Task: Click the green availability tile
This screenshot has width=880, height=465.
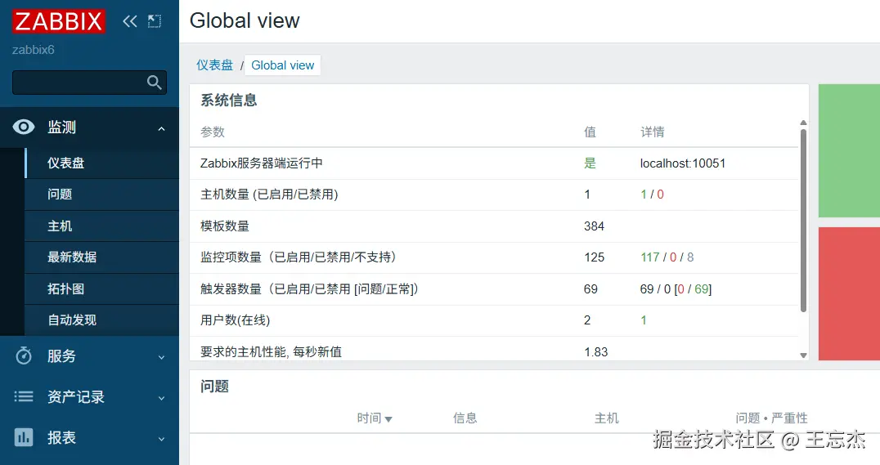Action: coord(849,150)
